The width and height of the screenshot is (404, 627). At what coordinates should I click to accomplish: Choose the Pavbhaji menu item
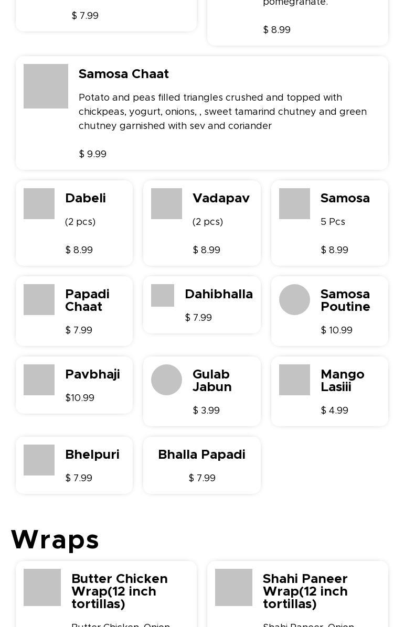tap(74, 385)
